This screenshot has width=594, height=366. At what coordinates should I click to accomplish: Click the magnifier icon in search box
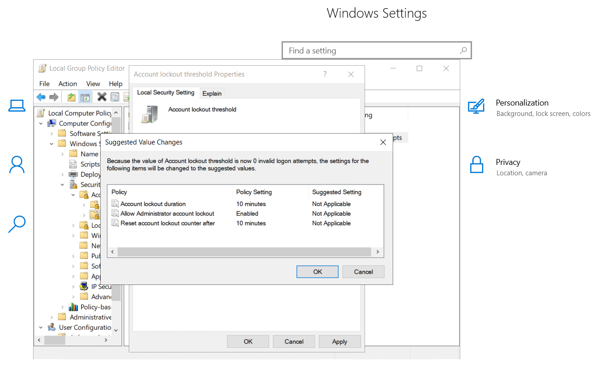click(x=463, y=51)
